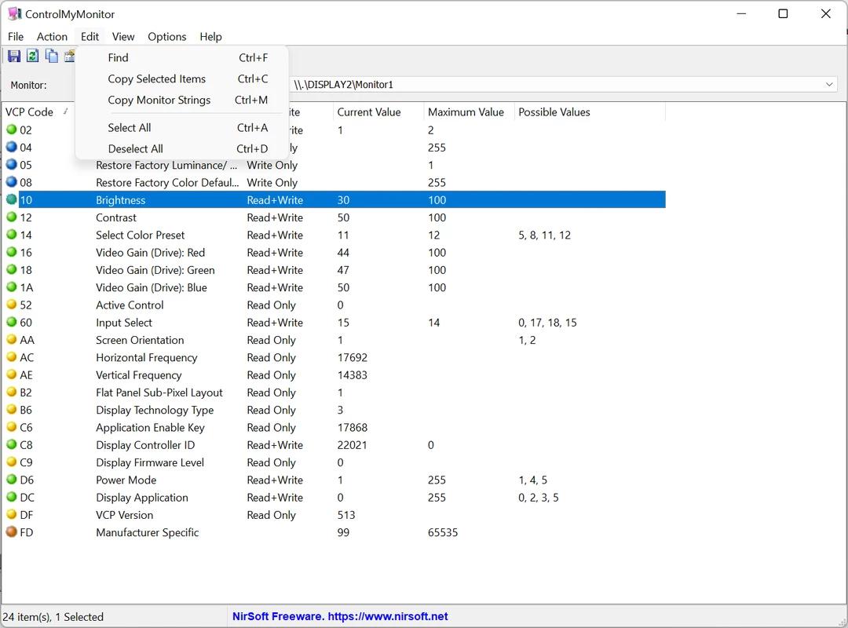
Task: Choose Deselect All from the Edit menu
Action: (x=181, y=148)
